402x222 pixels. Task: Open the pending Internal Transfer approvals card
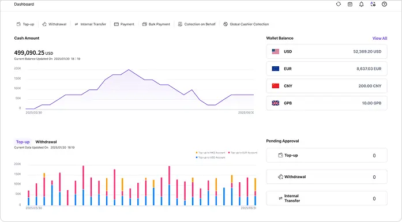[x=326, y=198]
